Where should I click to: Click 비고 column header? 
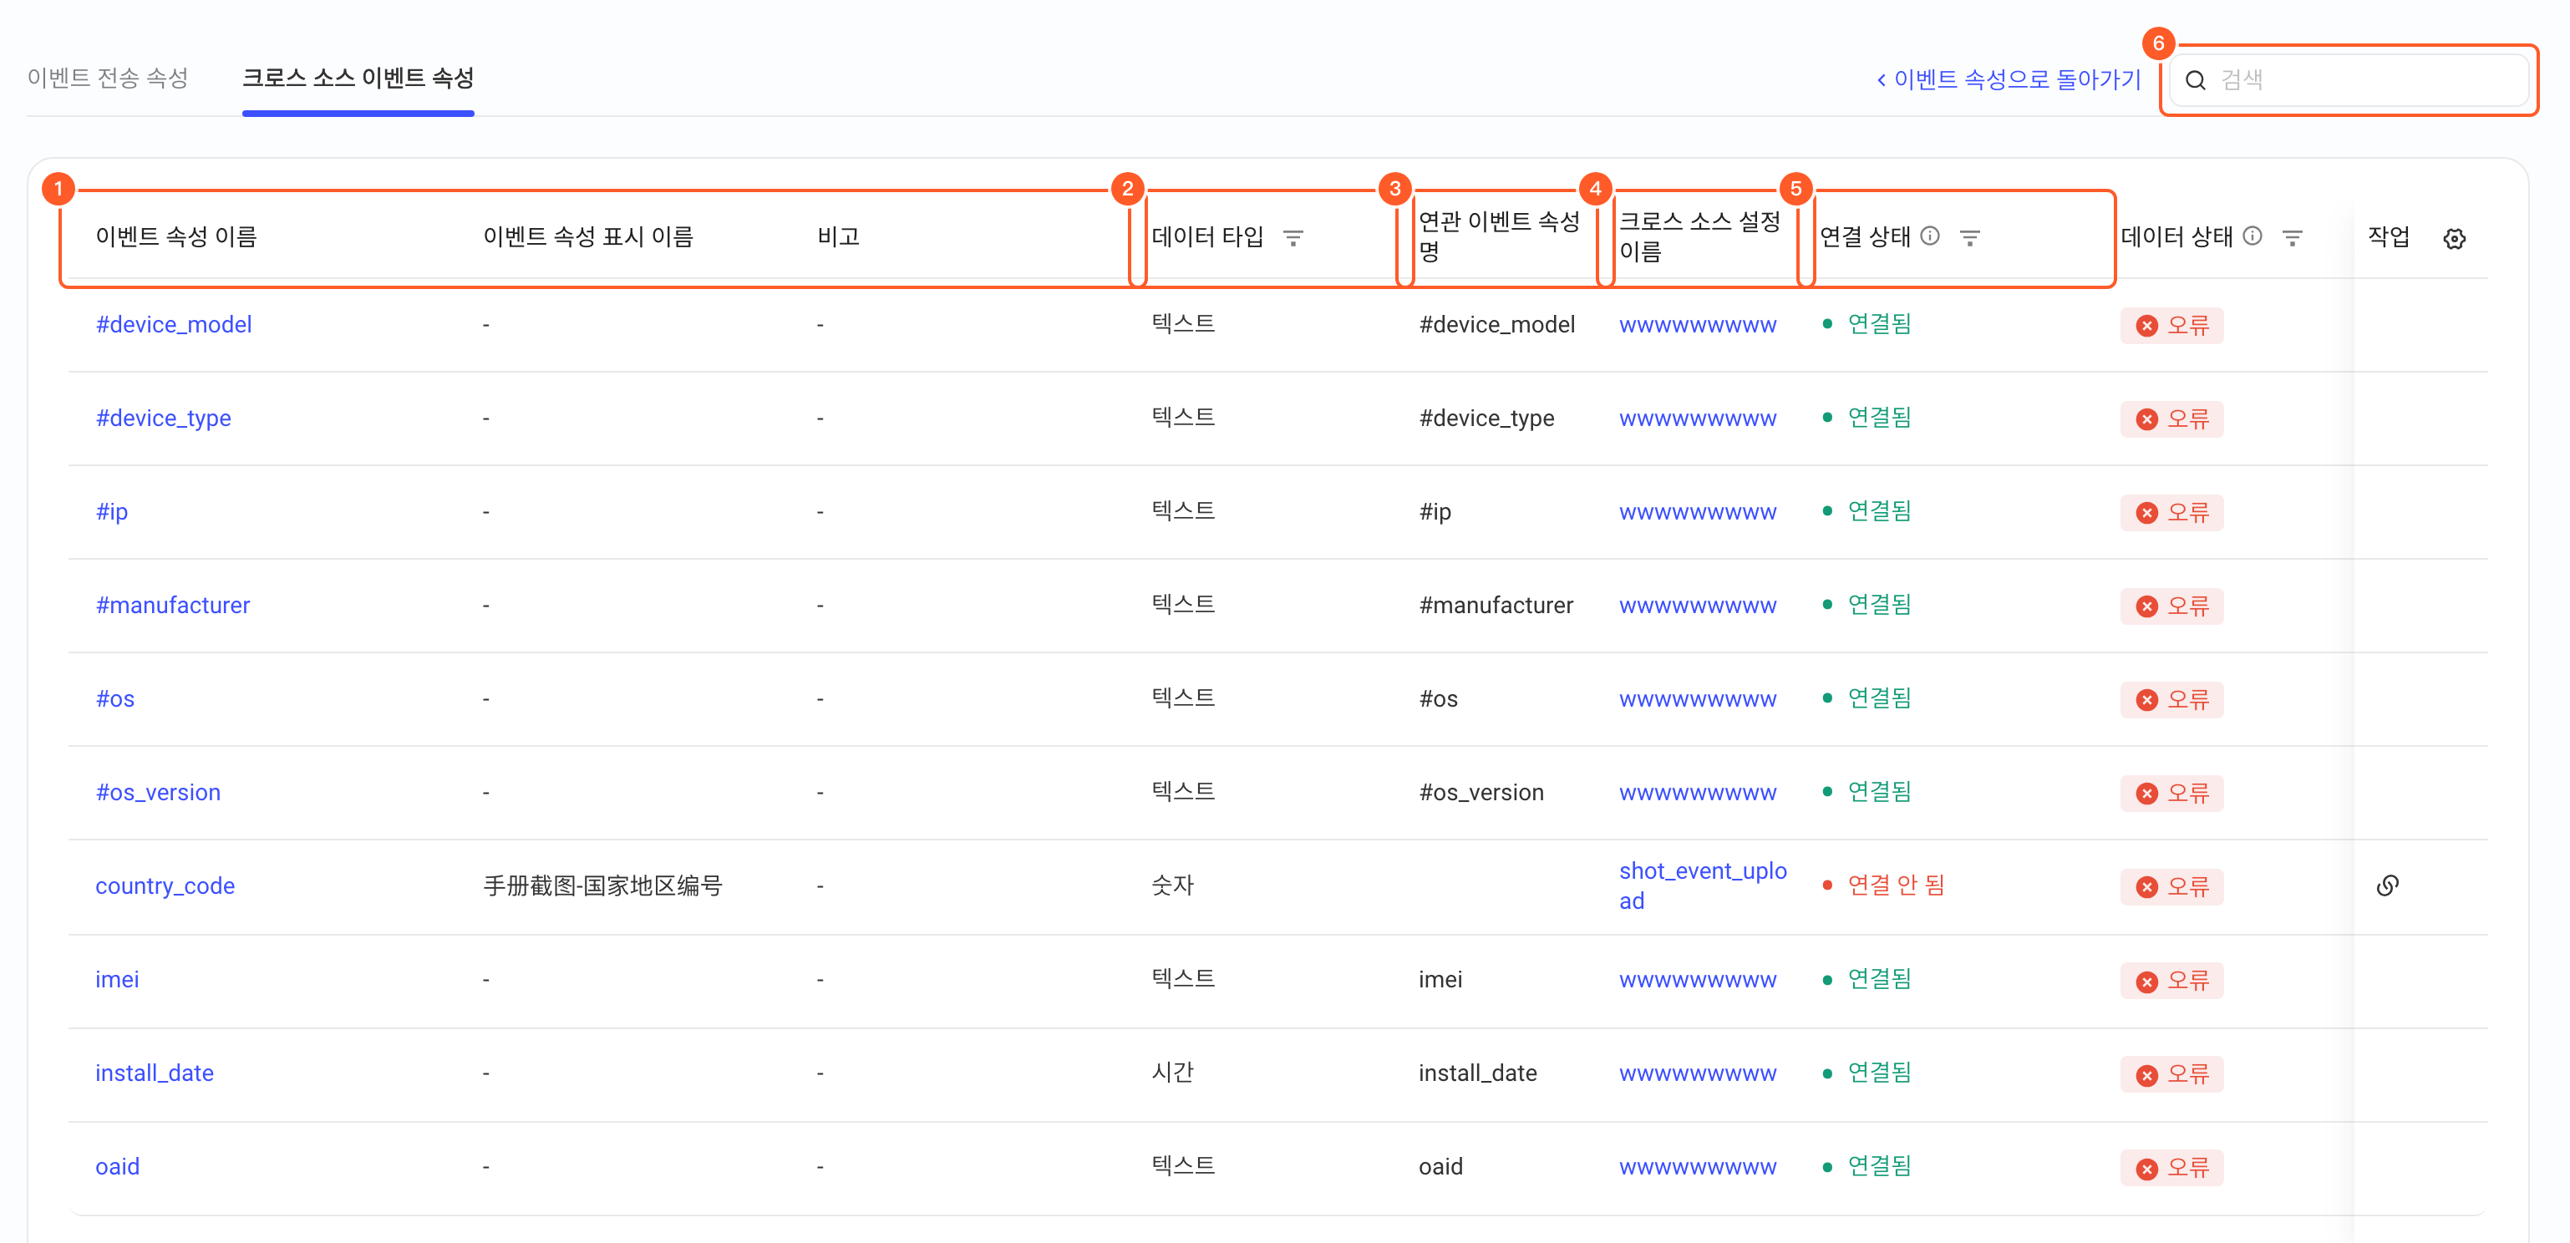[838, 236]
